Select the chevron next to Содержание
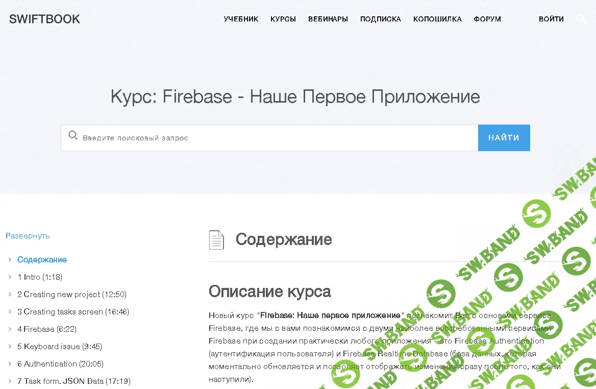This screenshot has width=596, height=389. [x=9, y=259]
